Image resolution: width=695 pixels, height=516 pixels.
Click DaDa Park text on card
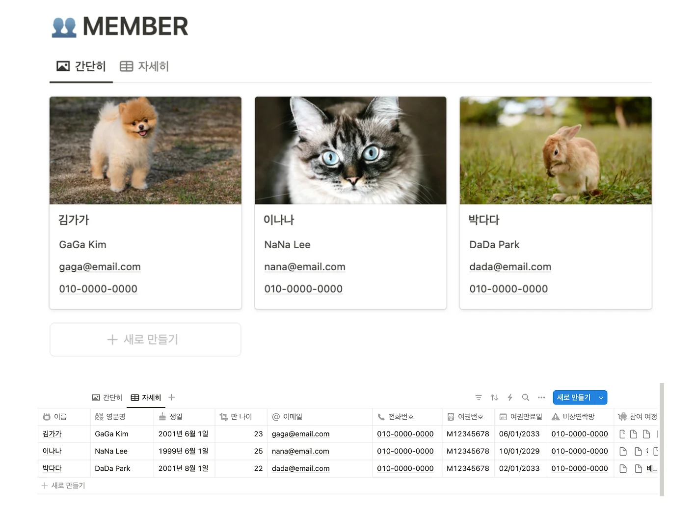pos(494,245)
